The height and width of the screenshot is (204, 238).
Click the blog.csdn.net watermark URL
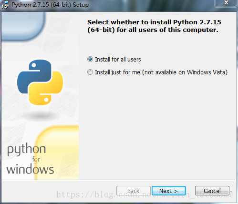(145, 194)
